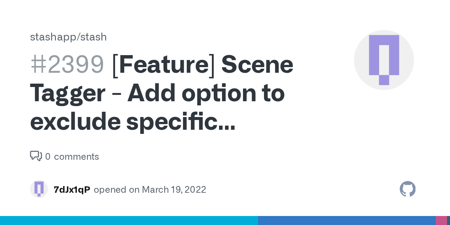Click the "opened on March 19, 2022" text
Screen dimensions: 450x225
tap(150, 189)
